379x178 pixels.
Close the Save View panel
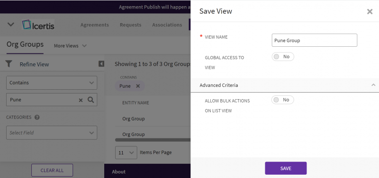pos(370,11)
